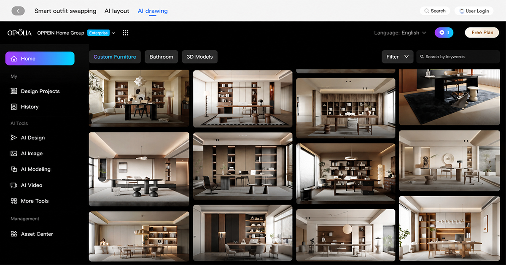Click the magnifier icon in keyword search
The width and height of the screenshot is (506, 265).
[422, 57]
